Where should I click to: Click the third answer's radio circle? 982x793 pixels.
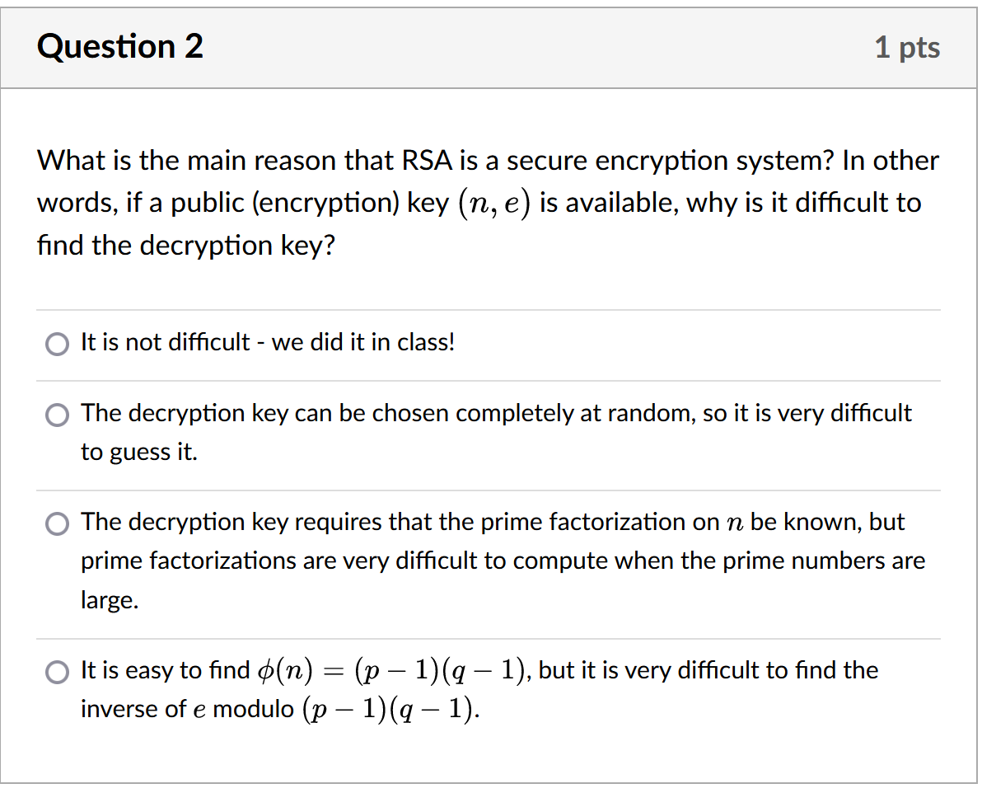(57, 523)
